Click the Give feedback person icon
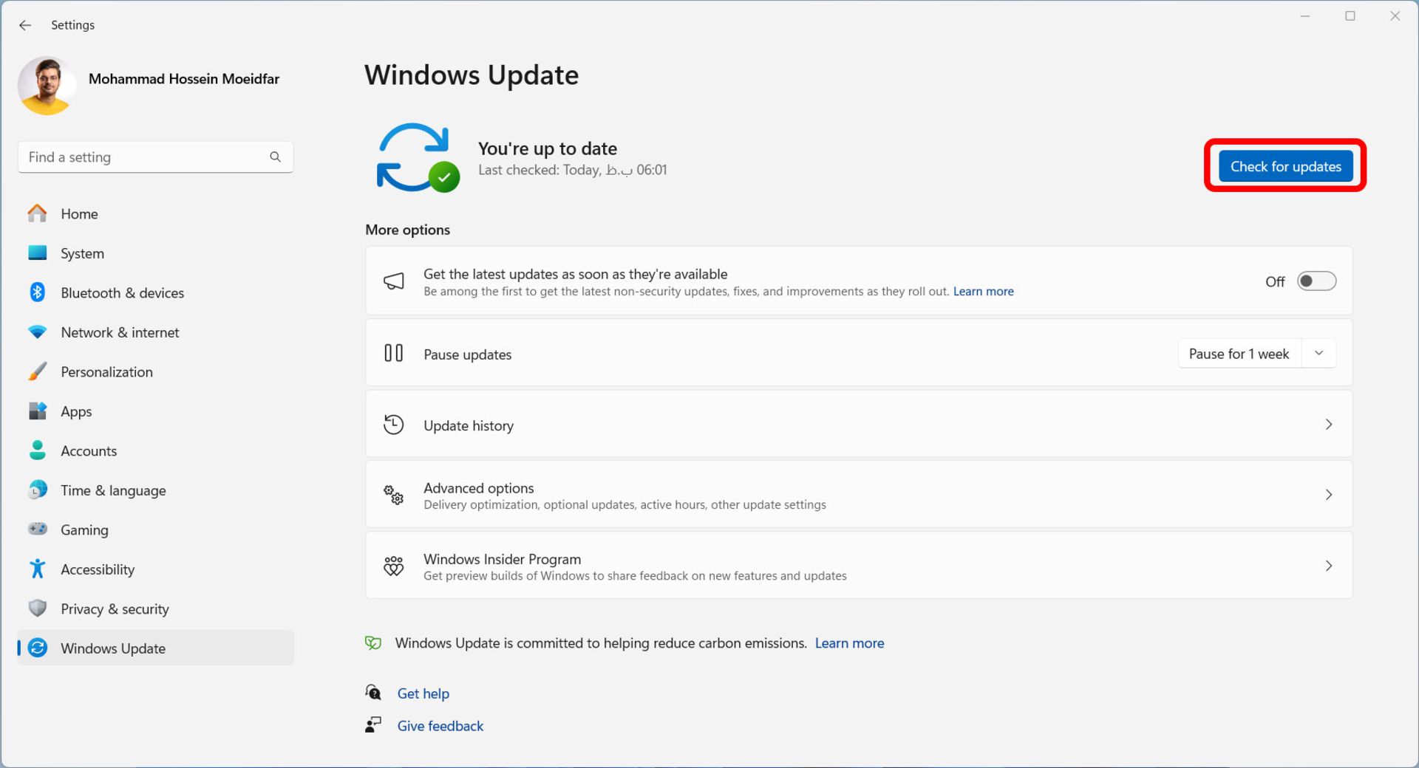 point(373,724)
